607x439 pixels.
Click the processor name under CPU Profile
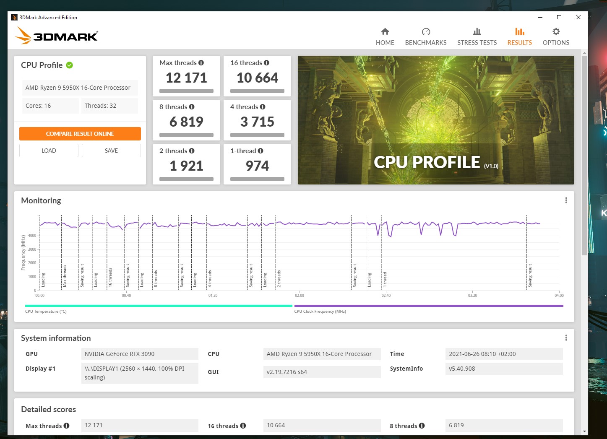80,88
